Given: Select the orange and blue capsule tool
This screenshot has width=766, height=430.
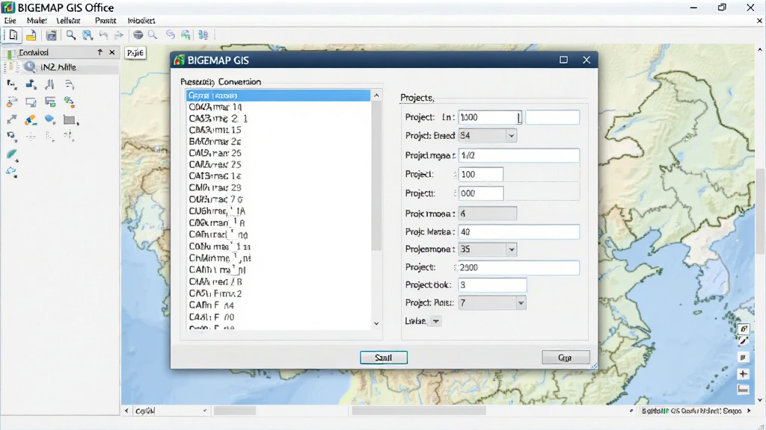Looking at the screenshot, I should click(x=30, y=119).
